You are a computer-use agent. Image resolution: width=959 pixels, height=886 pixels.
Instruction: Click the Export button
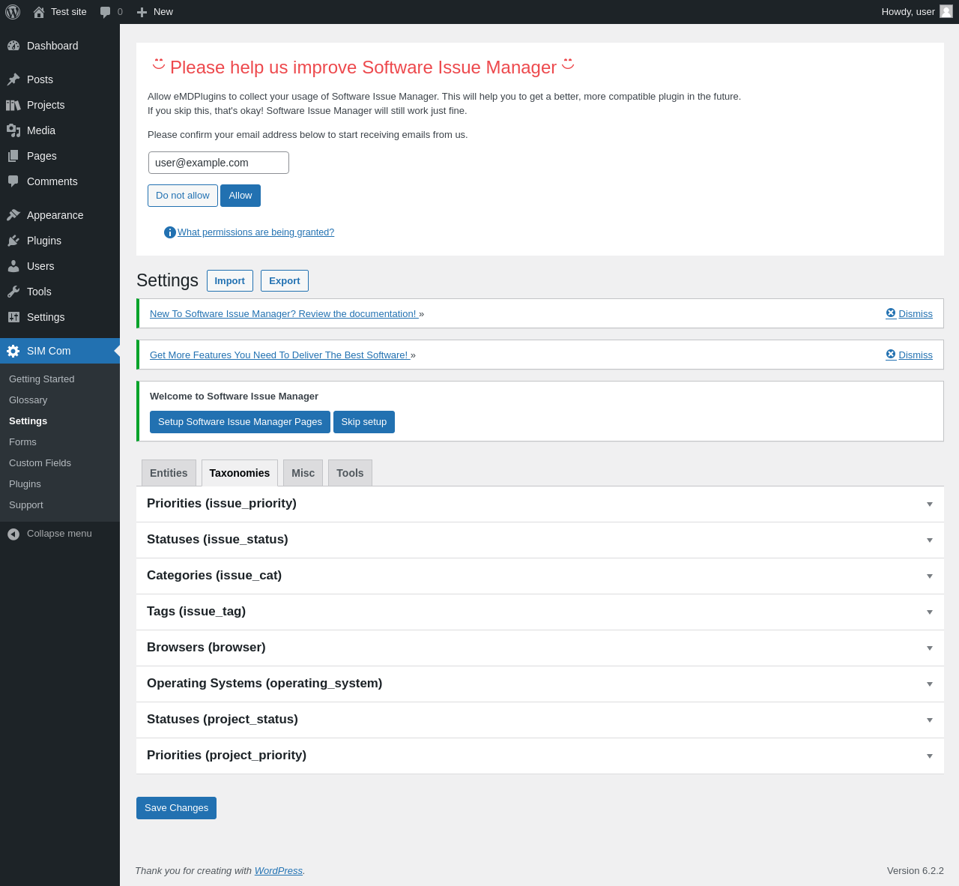click(285, 280)
